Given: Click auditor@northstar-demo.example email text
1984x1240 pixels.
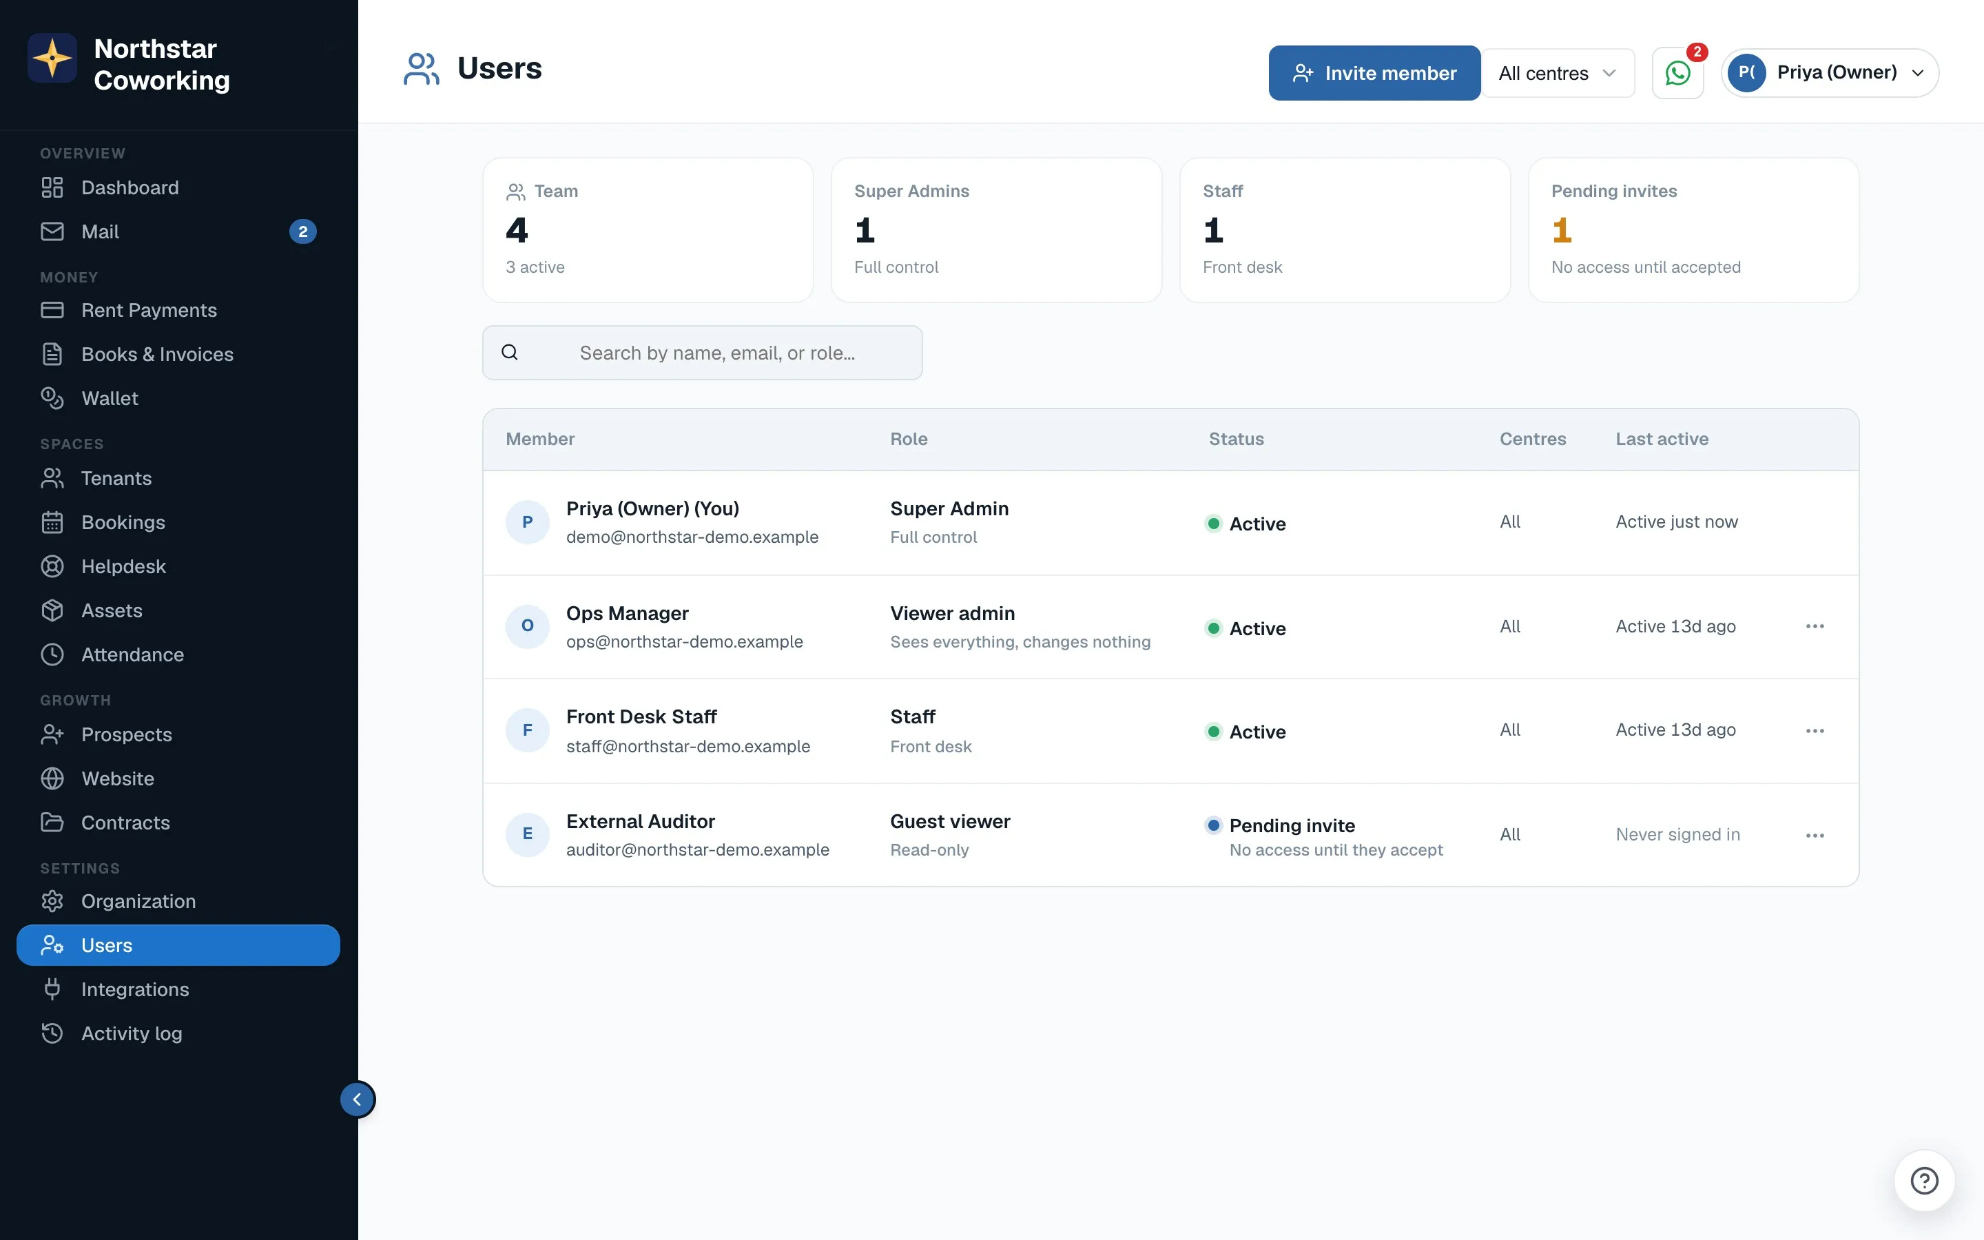Looking at the screenshot, I should click(698, 849).
